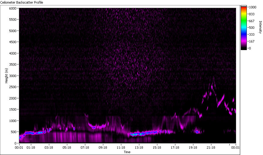Click the cyan cloud layer near 01:18
Viewport: 263px width, 155px height.
(29, 133)
